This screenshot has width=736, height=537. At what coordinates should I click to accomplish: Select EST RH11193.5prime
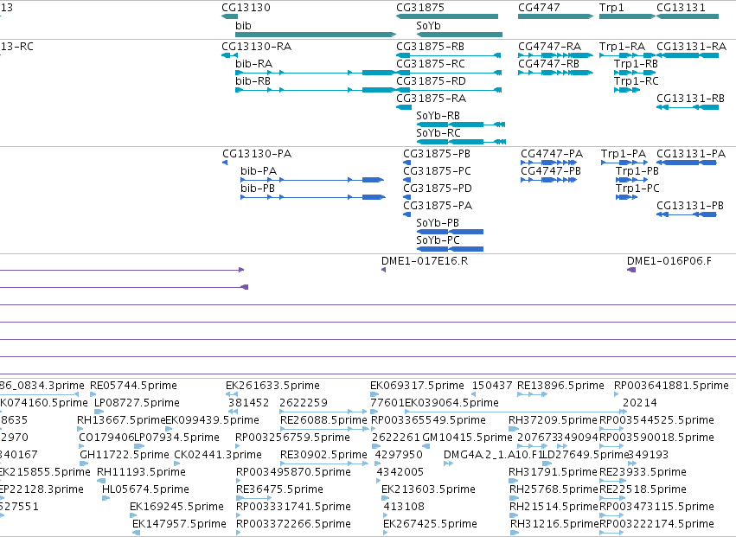[x=101, y=481]
